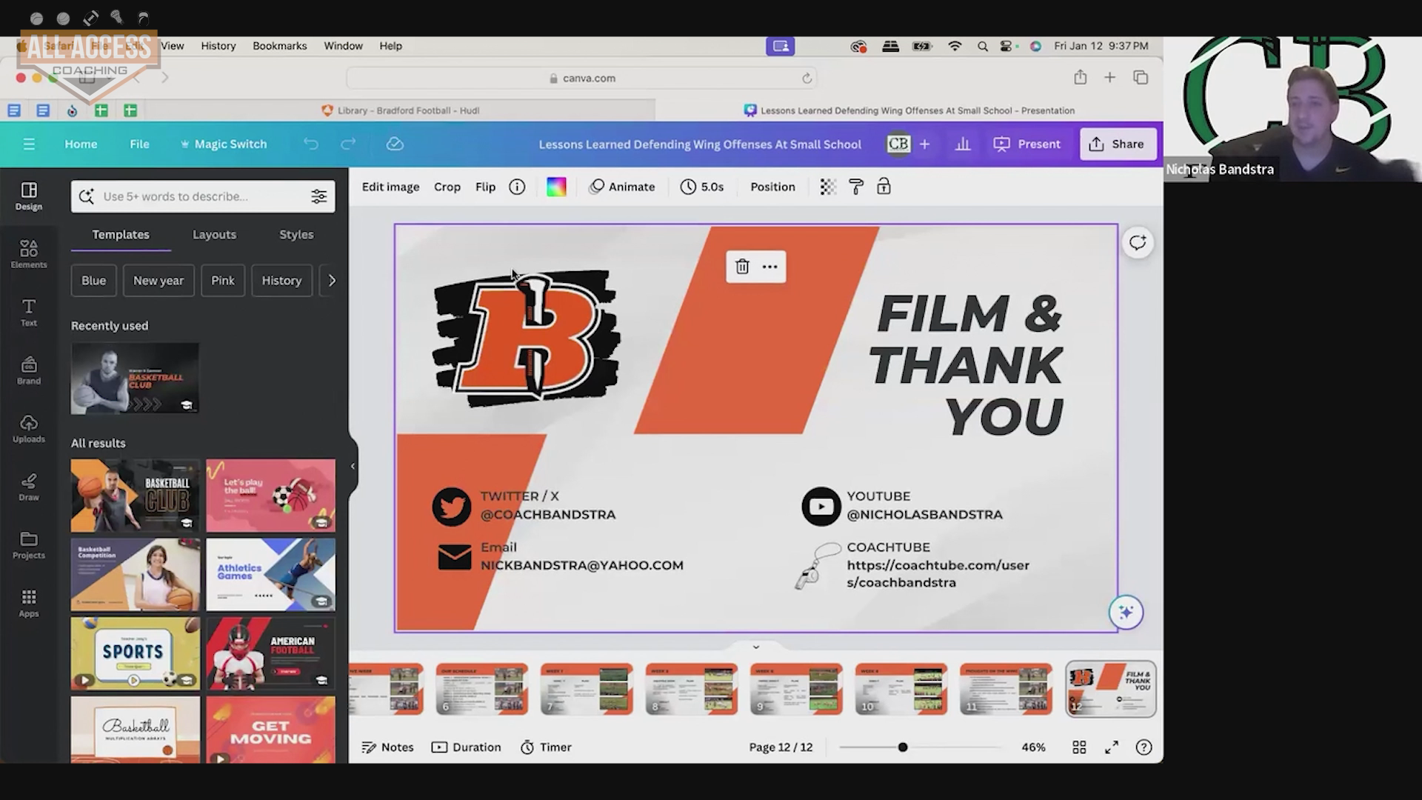The image size is (1422, 800).
Task: Switch to the Layouts tab
Action: coord(214,234)
